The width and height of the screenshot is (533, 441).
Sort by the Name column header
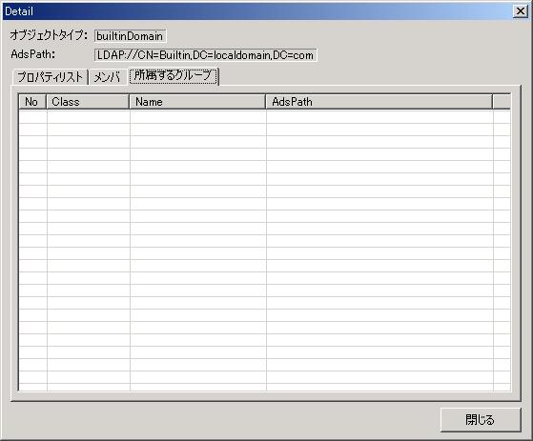(x=197, y=102)
